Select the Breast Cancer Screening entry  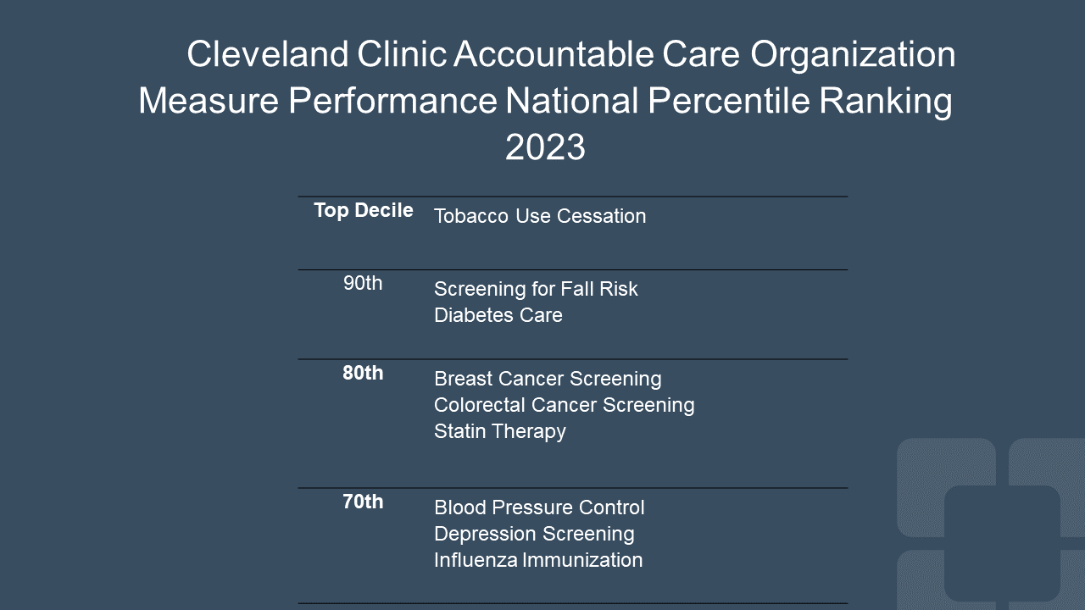pos(548,379)
